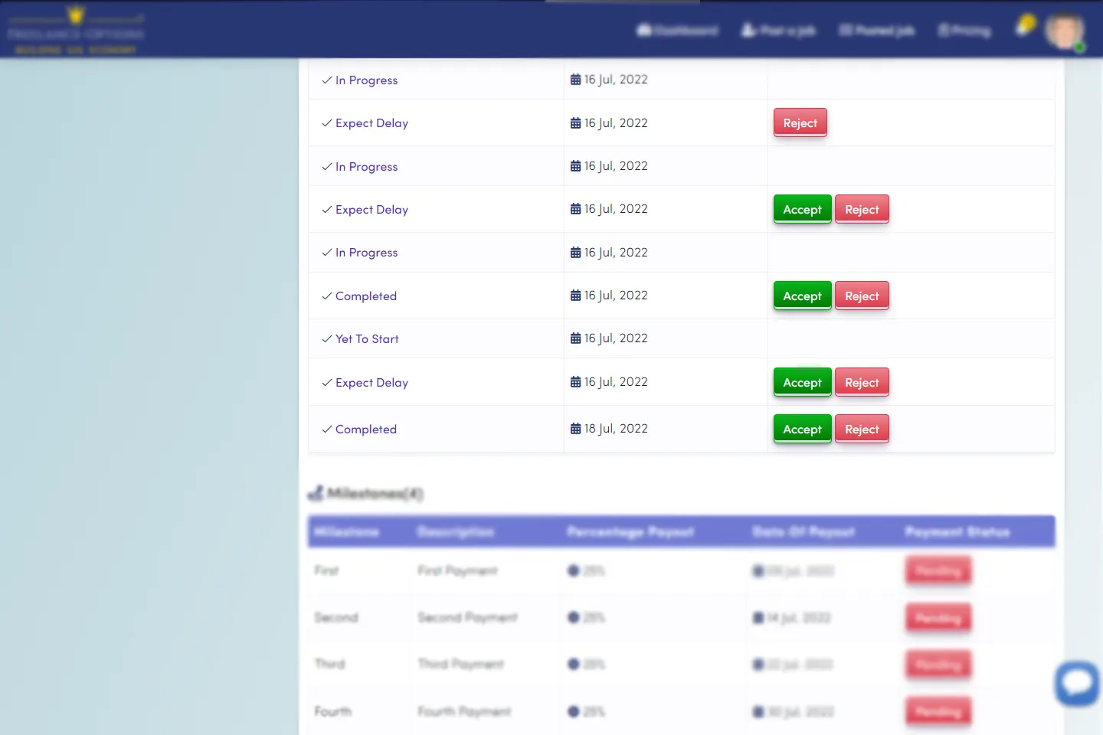
Task: Open the Pricing page from navigation
Action: tap(964, 31)
